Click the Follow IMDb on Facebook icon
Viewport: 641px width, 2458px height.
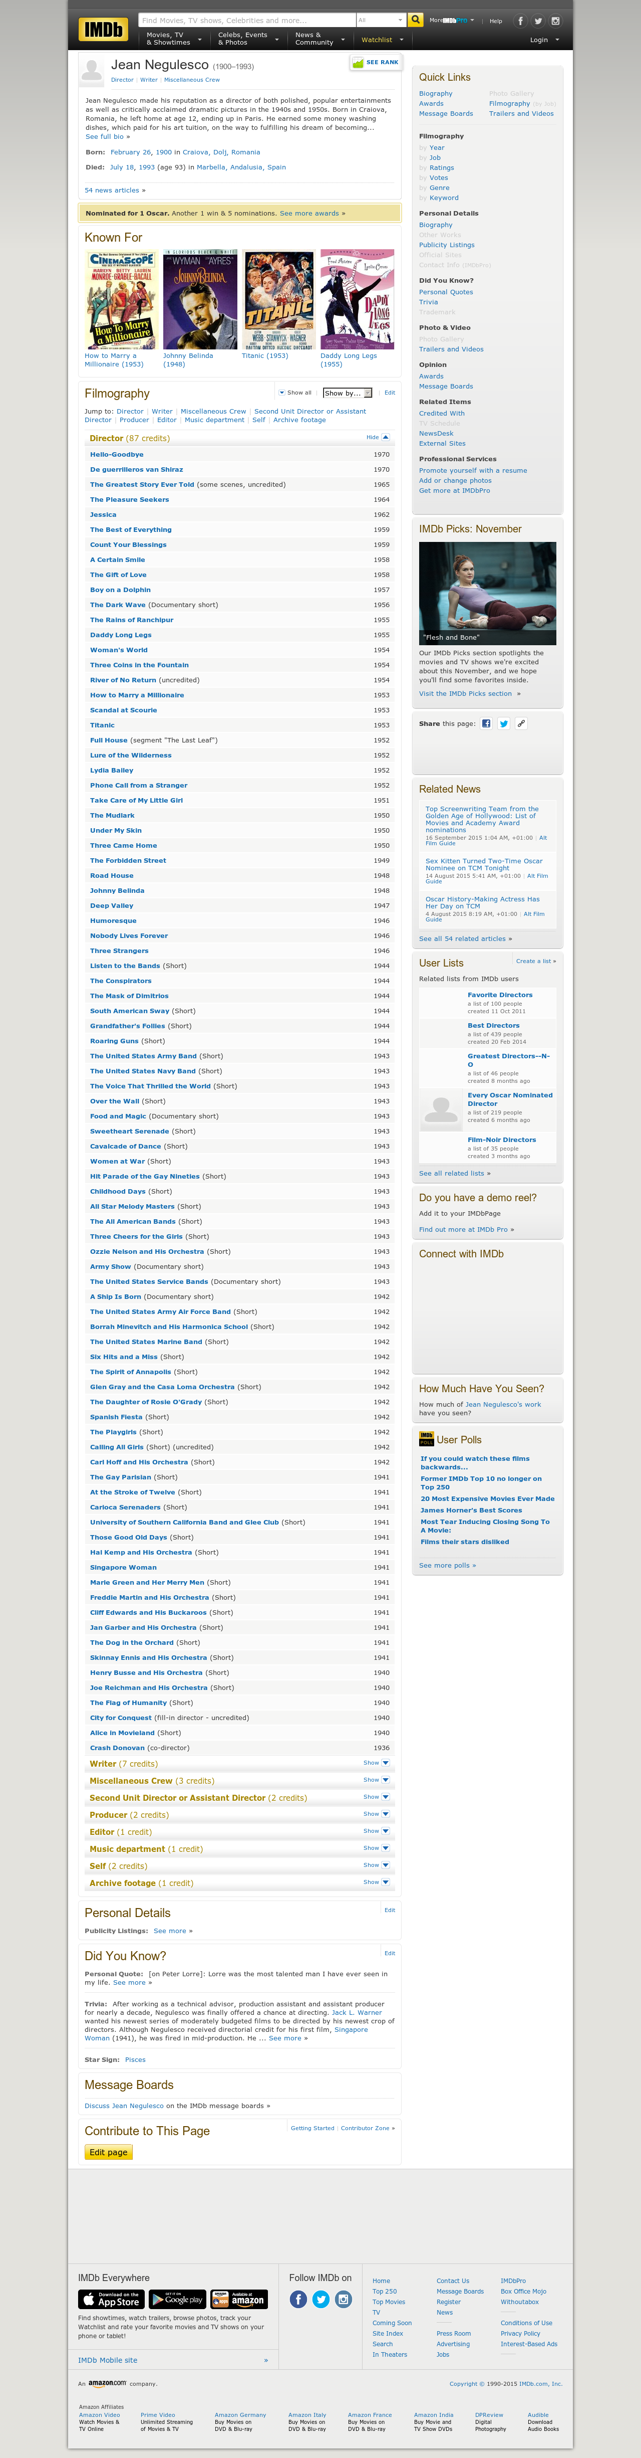pos(298,2299)
